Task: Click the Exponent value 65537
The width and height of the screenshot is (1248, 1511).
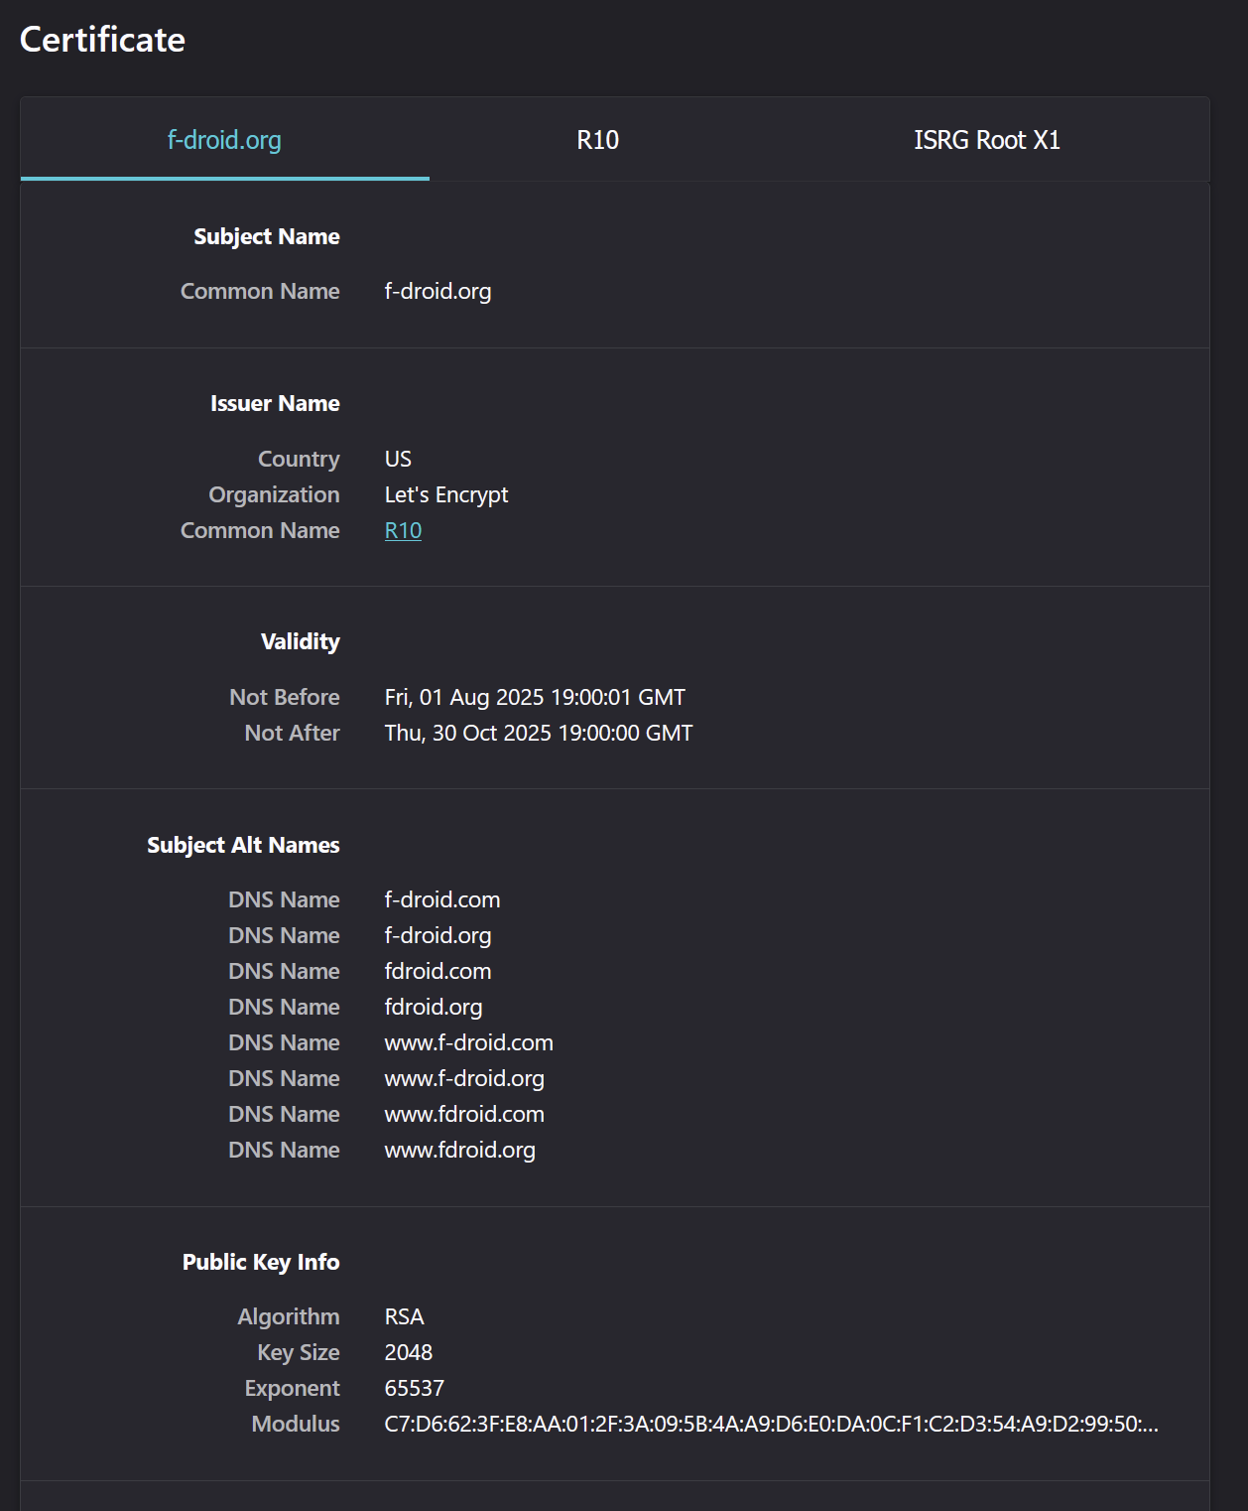Action: click(414, 1388)
